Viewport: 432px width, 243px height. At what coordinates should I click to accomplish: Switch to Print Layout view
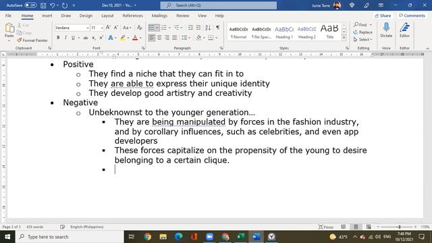(x=356, y=227)
